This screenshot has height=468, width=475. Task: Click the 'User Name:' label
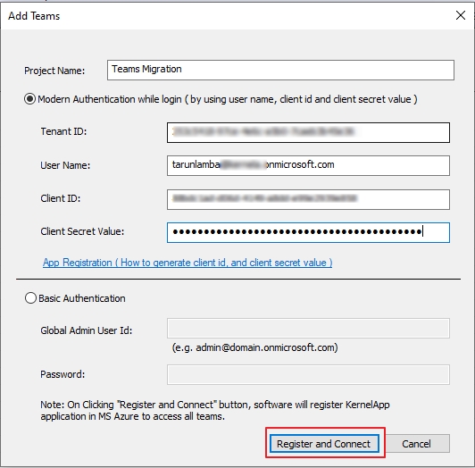[x=65, y=165]
